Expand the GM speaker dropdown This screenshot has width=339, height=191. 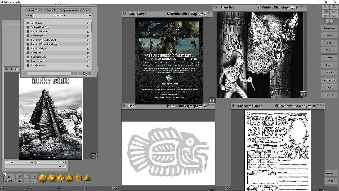click(20, 163)
